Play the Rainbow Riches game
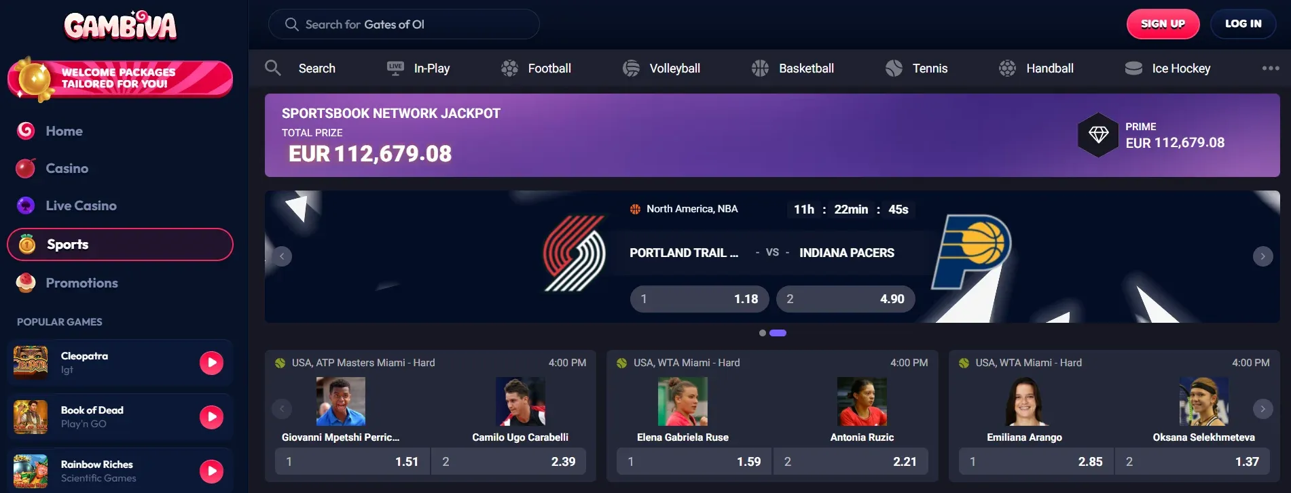 pyautogui.click(x=211, y=471)
